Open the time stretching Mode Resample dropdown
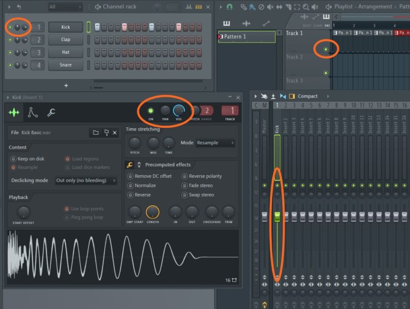Viewport: 410px width, 309px height. (x=216, y=143)
